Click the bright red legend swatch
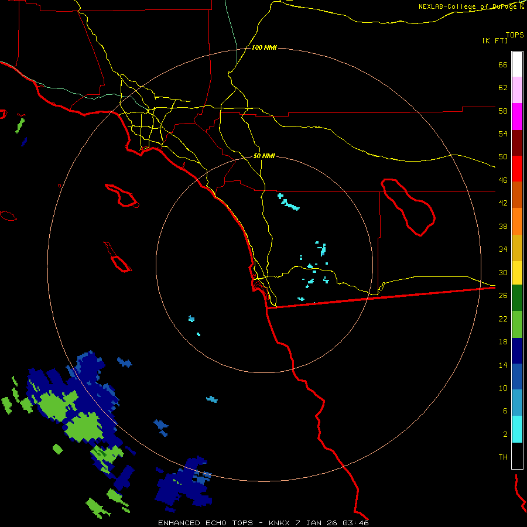Screen dimensions: 527x527 (x=517, y=169)
